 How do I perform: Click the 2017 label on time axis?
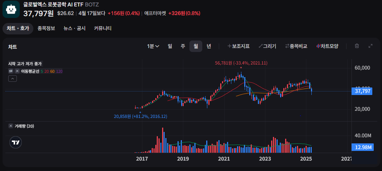click(142, 159)
